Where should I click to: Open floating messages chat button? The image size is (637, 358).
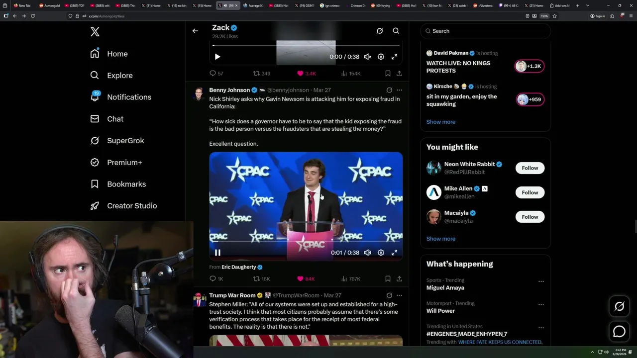pos(619,331)
